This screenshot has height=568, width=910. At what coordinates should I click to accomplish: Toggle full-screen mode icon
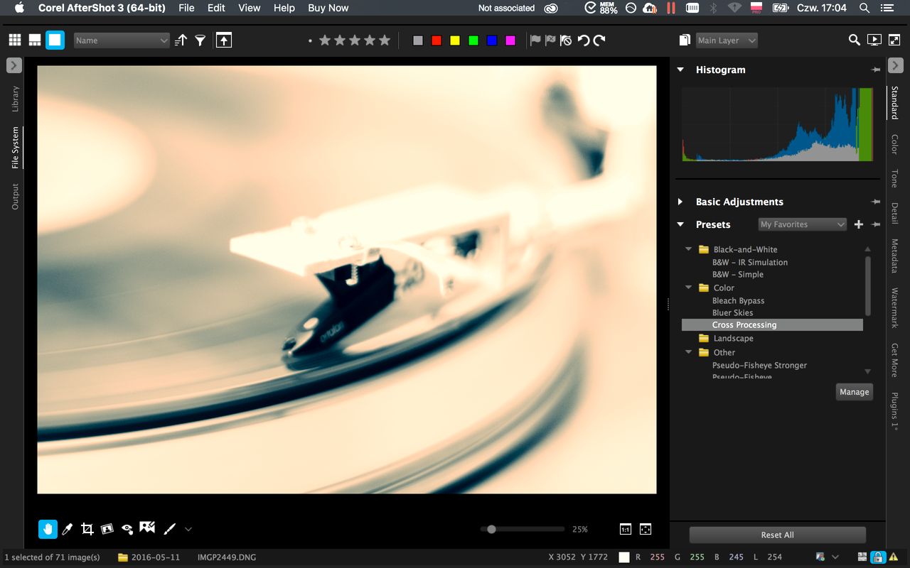coord(895,40)
